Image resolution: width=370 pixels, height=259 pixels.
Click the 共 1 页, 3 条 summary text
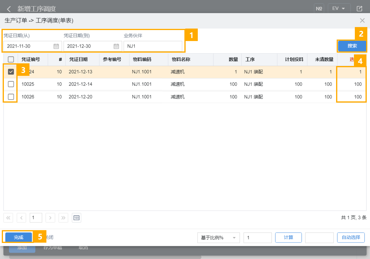pos(354,218)
